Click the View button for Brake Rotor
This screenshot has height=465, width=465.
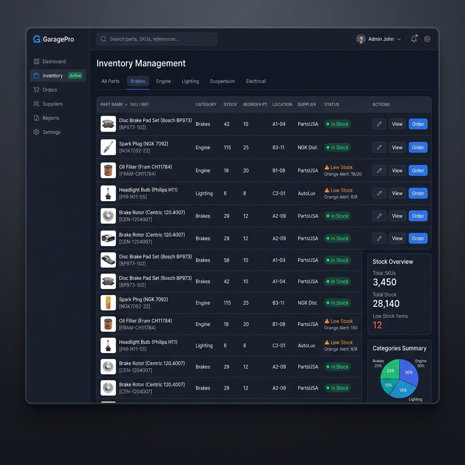tap(397, 216)
